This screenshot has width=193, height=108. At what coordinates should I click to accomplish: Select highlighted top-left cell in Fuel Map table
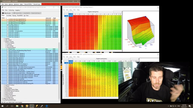pos(71,16)
